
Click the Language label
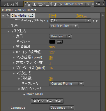coord(18,107)
